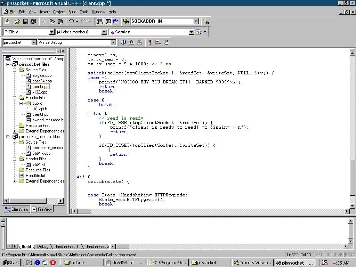Open the Build menu
Image resolution: width=356 pixels, height=267 pixels.
(x=72, y=12)
